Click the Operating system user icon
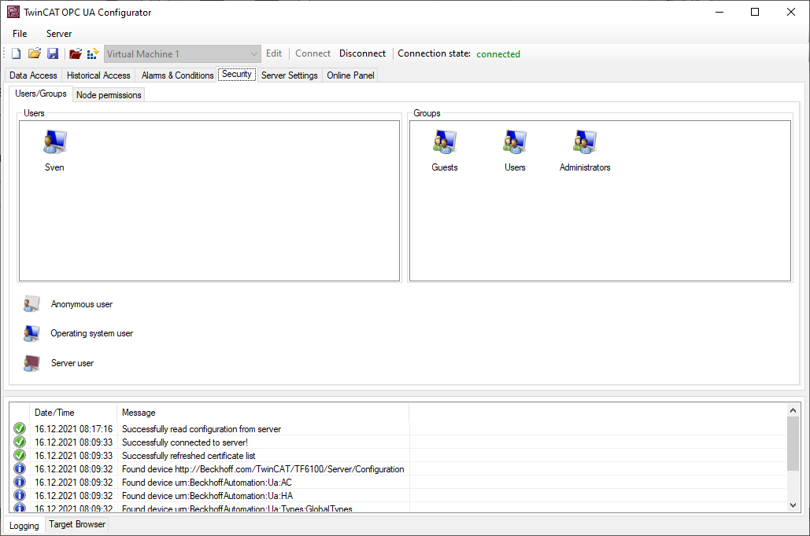810x536 pixels. (31, 333)
